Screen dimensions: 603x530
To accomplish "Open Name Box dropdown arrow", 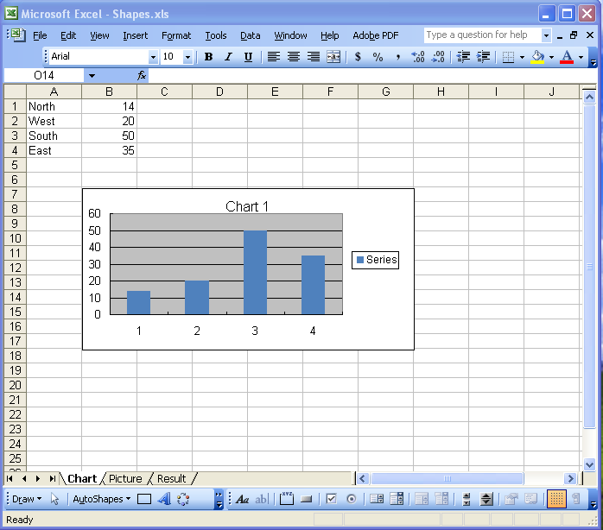I will point(92,76).
